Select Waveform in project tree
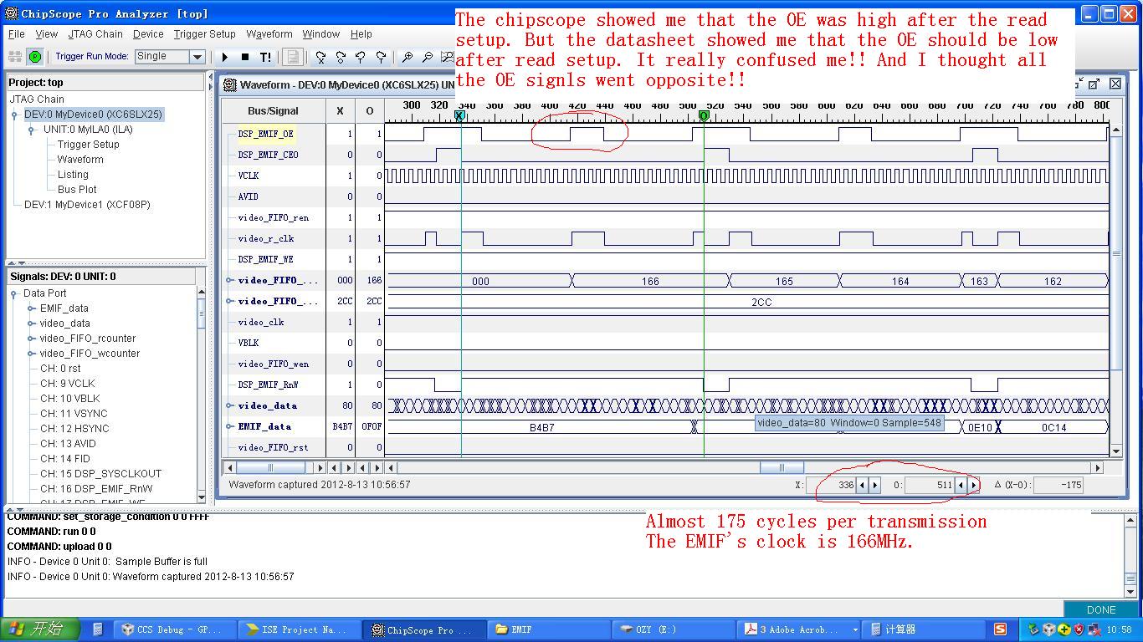 click(80, 160)
